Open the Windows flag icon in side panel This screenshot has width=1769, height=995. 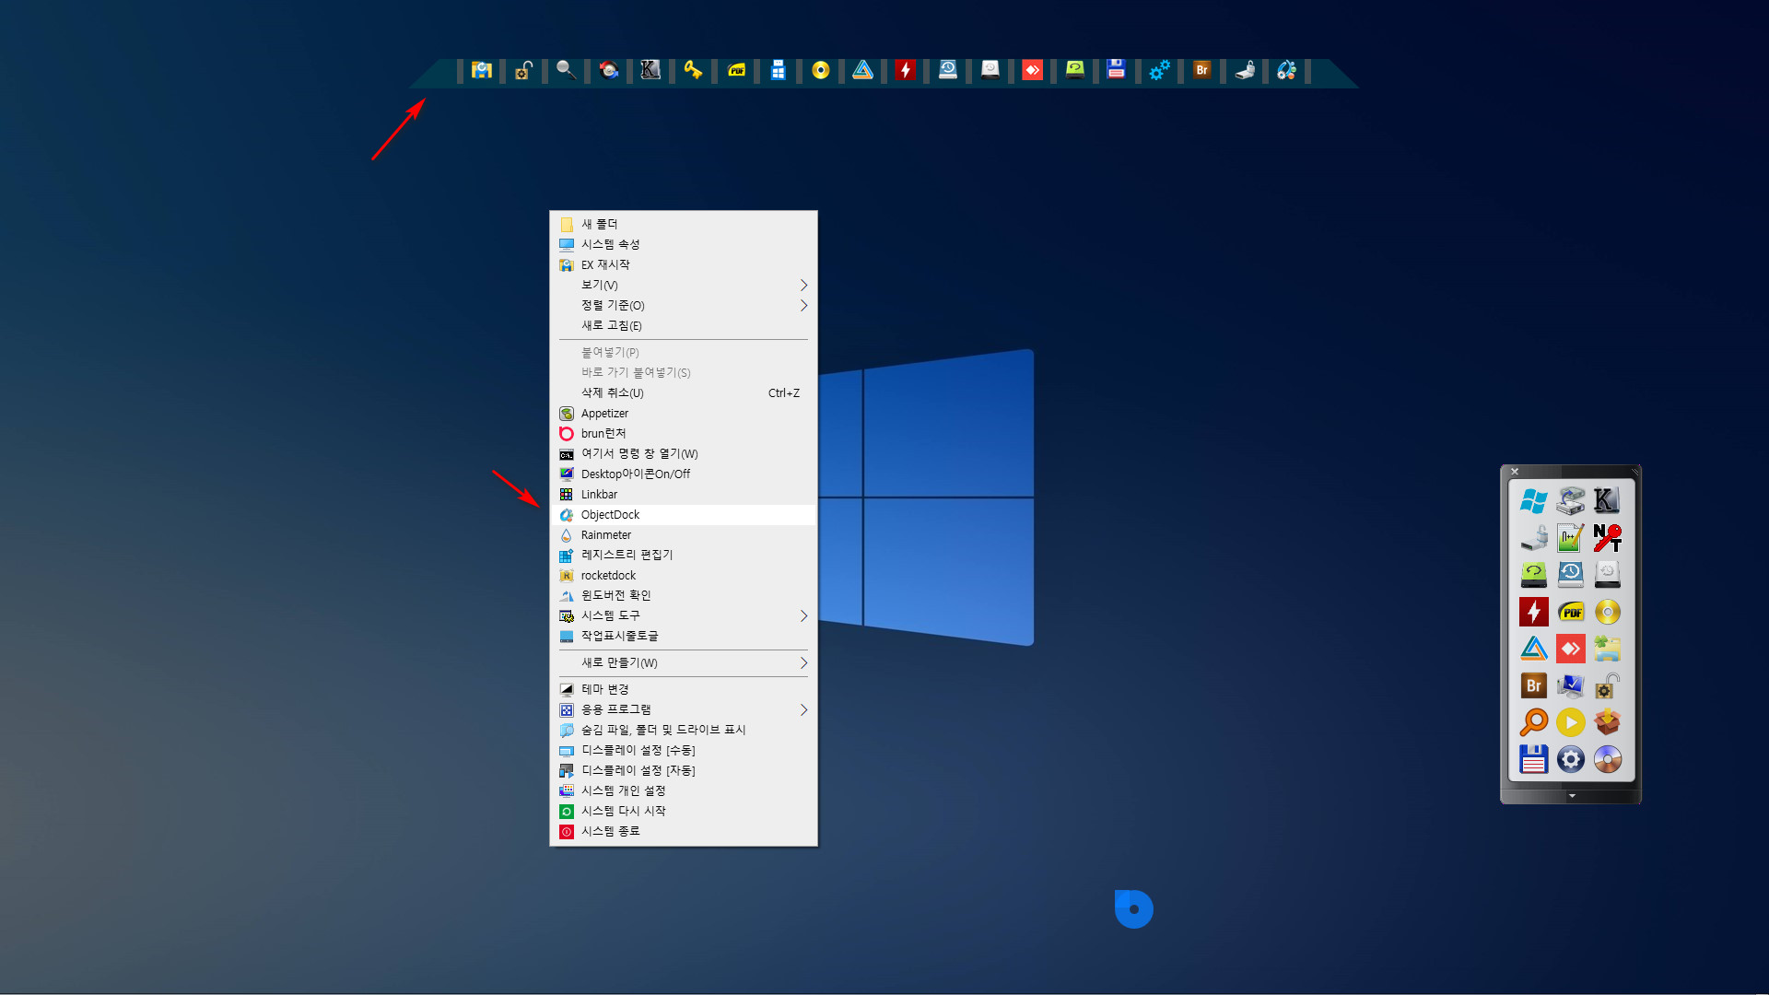[x=1534, y=501]
